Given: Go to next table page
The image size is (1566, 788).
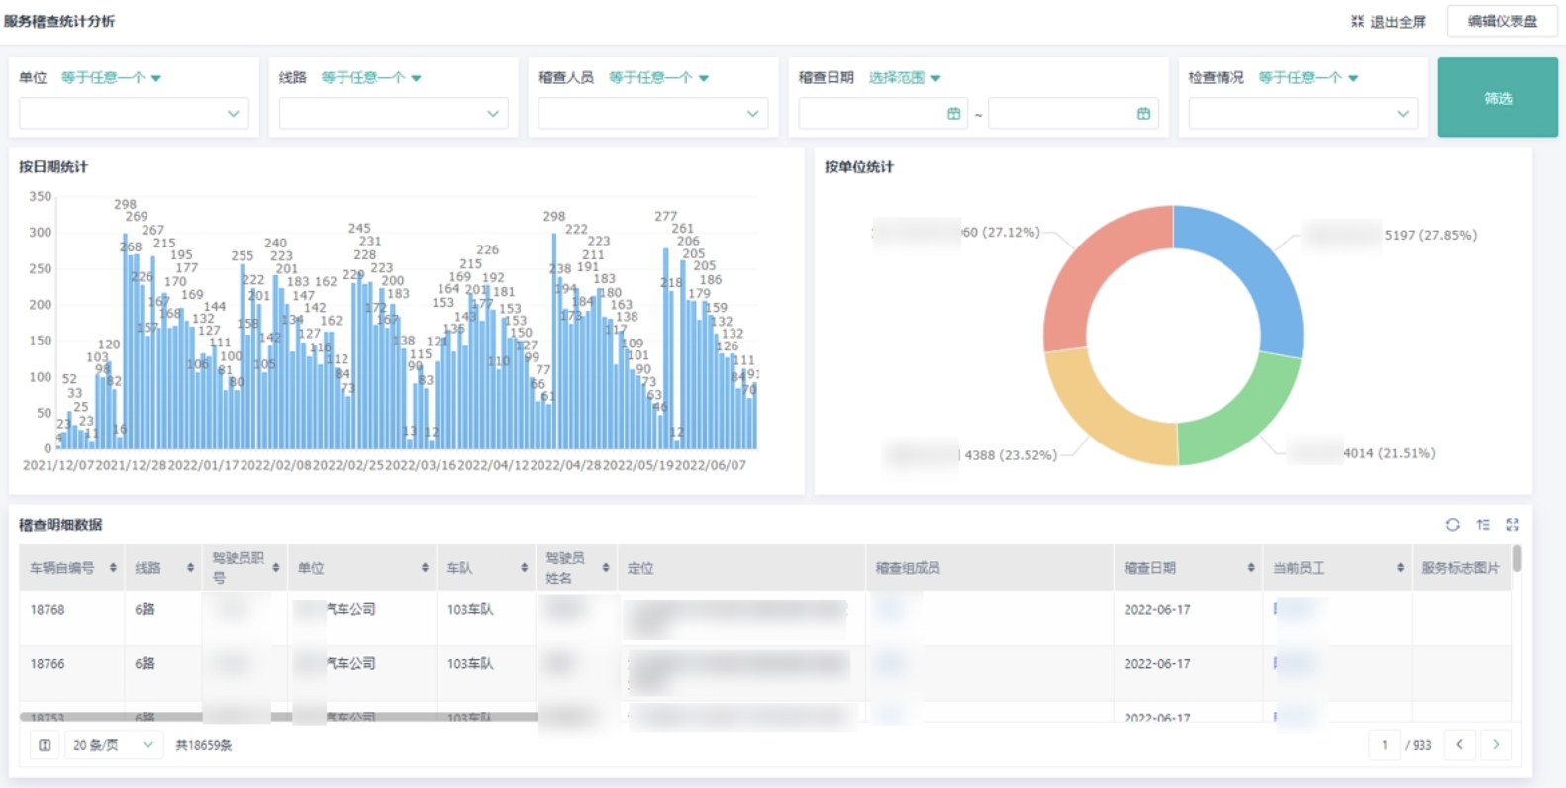Looking at the screenshot, I should click(x=1495, y=745).
